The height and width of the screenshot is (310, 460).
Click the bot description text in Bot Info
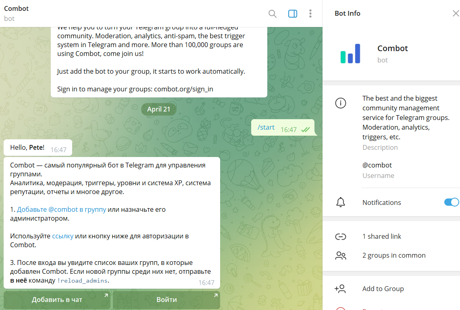point(406,118)
